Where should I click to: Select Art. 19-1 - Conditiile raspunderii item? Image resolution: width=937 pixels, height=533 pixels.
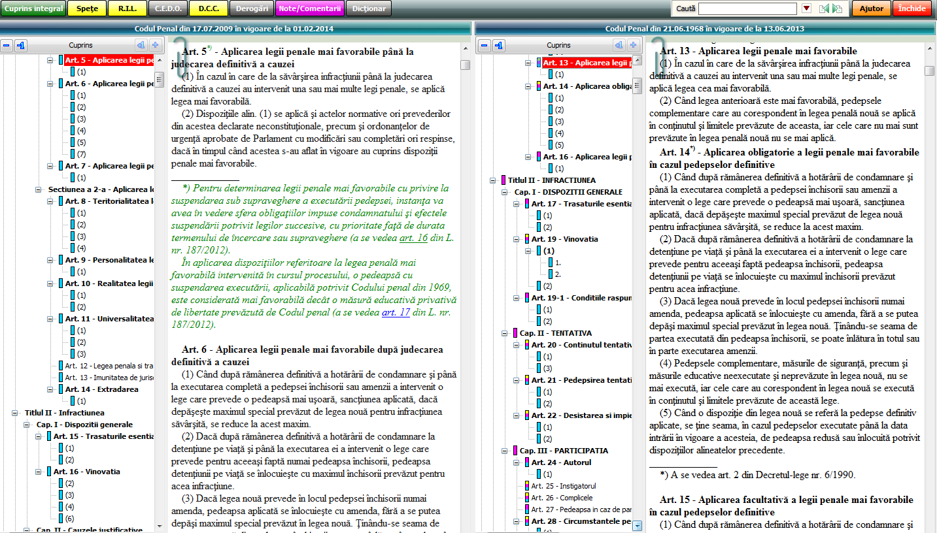click(581, 298)
